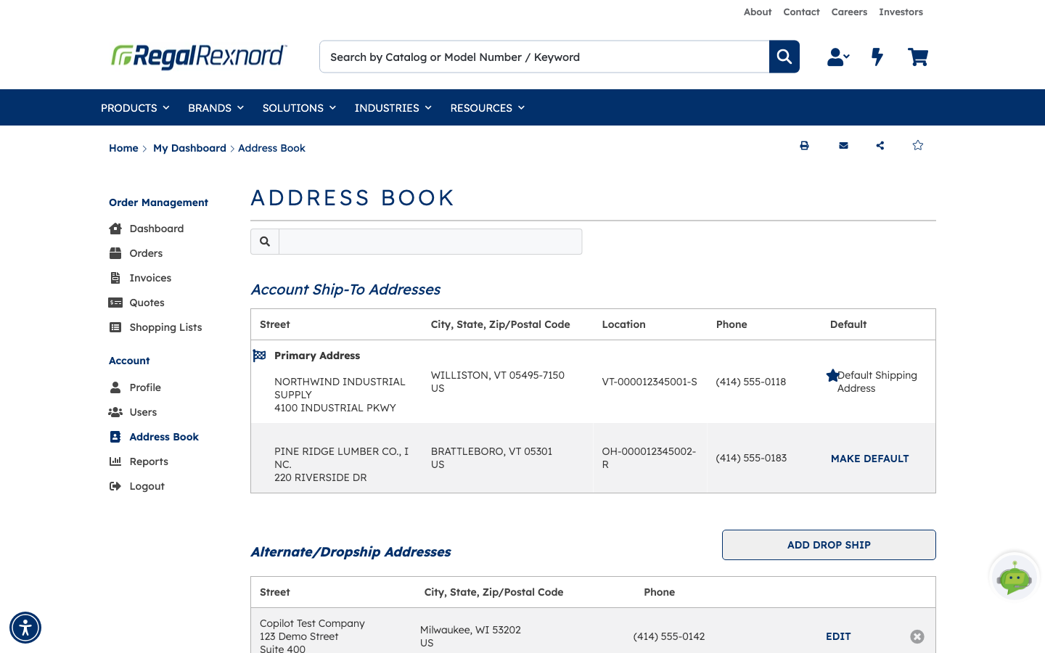Image resolution: width=1045 pixels, height=653 pixels.
Task: Go to Dashboard in the sidebar
Action: pos(147,229)
